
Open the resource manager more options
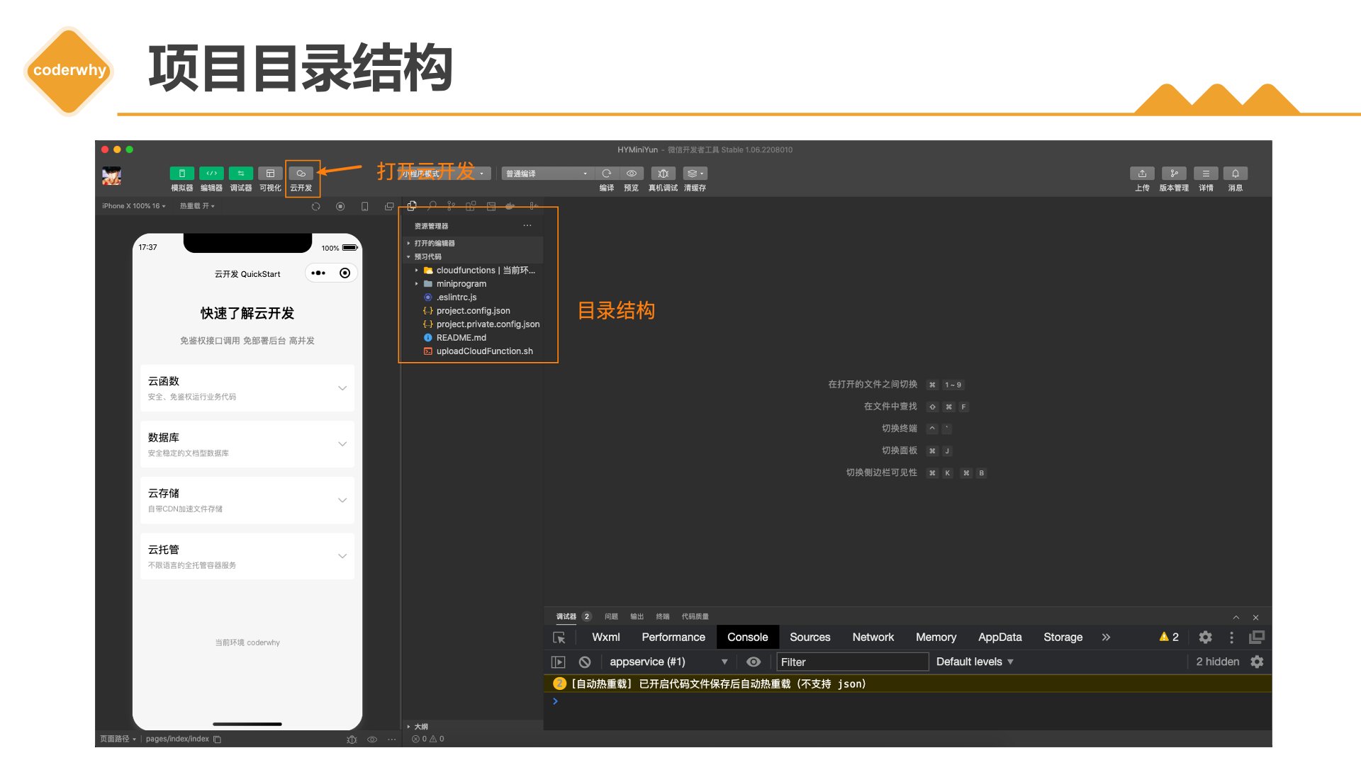tap(527, 226)
